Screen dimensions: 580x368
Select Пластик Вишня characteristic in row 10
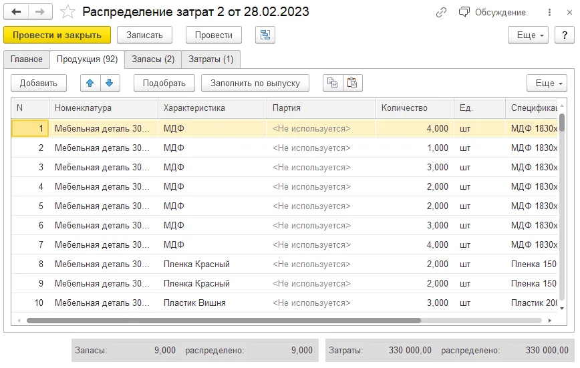click(x=212, y=303)
